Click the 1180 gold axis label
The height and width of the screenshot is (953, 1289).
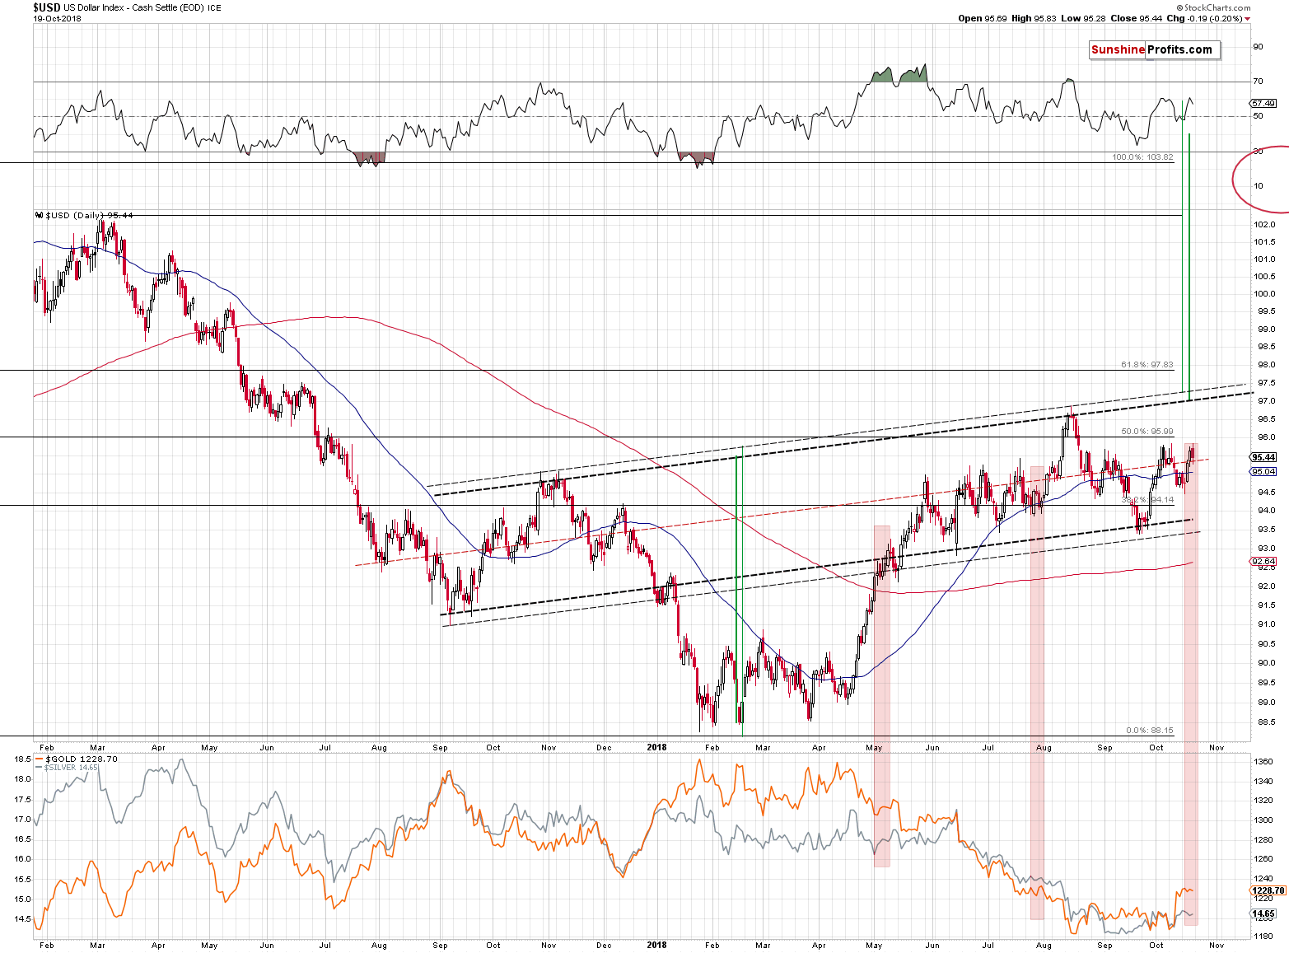[1263, 936]
